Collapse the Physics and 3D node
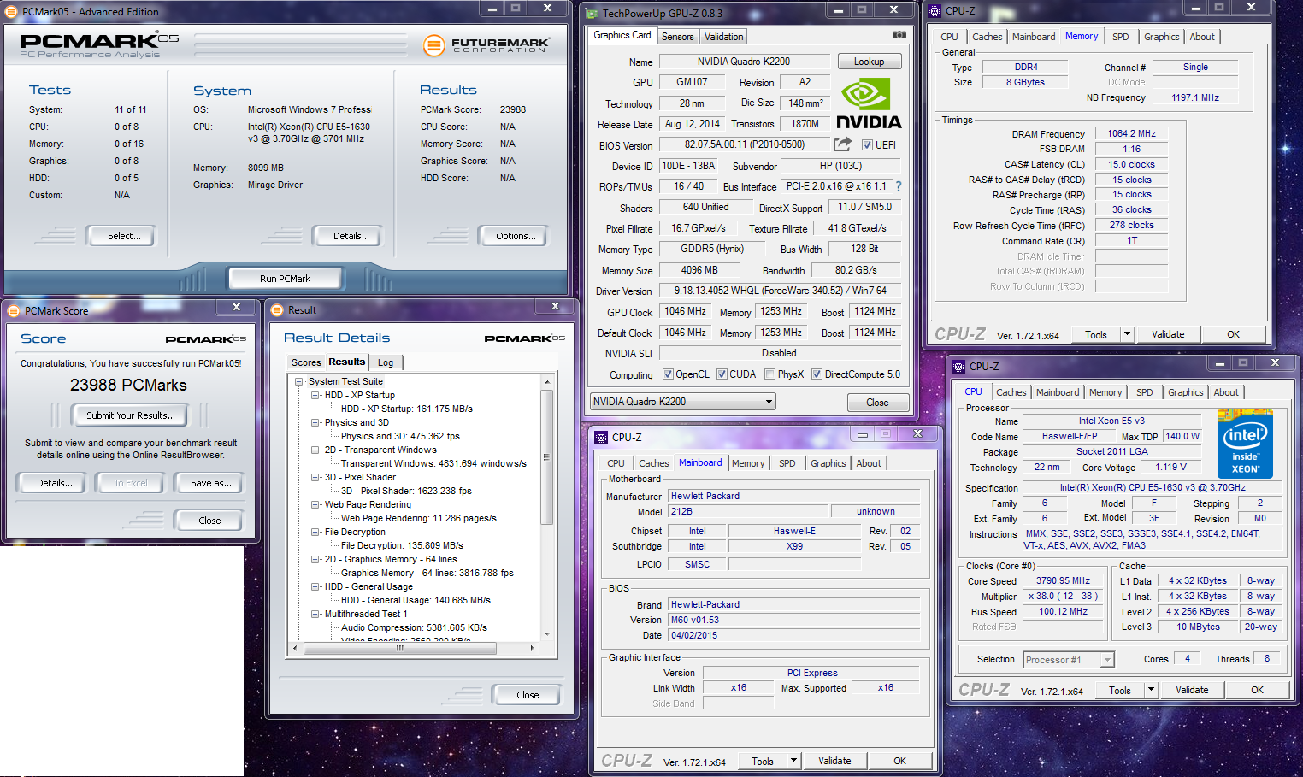Screen dimensions: 1303x777 [x=315, y=423]
